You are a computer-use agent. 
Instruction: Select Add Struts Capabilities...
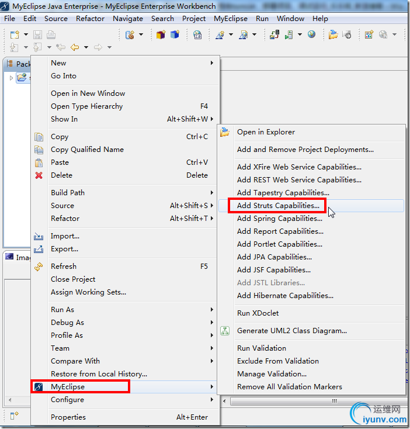[x=311, y=206]
